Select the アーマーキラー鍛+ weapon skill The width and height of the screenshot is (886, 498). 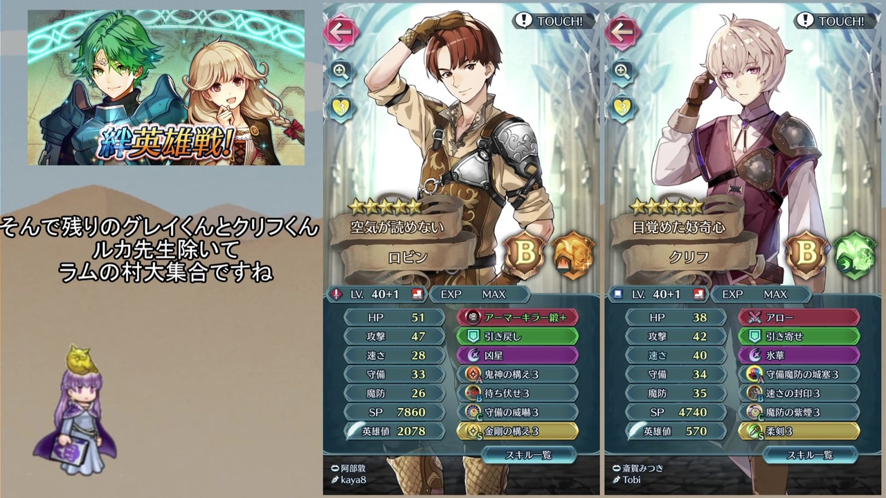[518, 317]
